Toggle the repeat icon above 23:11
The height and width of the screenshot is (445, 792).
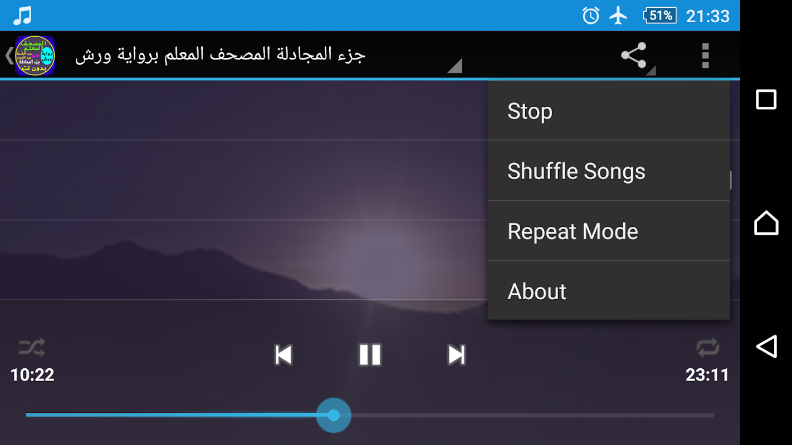pos(707,348)
